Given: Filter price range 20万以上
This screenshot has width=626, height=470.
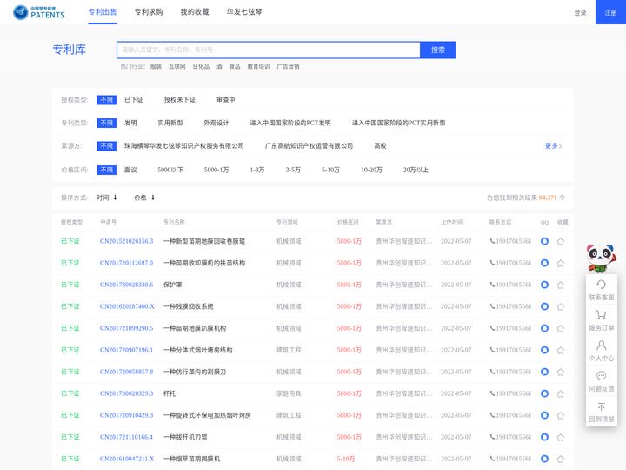Looking at the screenshot, I should coord(416,170).
